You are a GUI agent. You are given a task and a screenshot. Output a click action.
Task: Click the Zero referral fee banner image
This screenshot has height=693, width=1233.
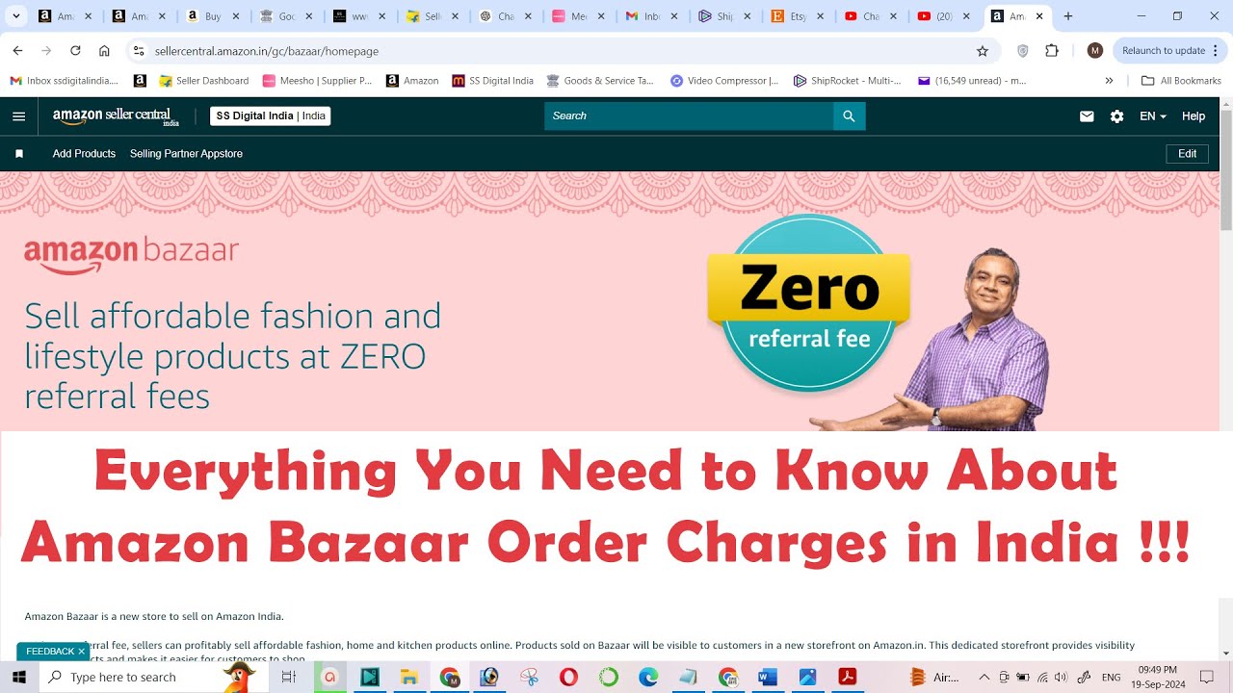[808, 303]
